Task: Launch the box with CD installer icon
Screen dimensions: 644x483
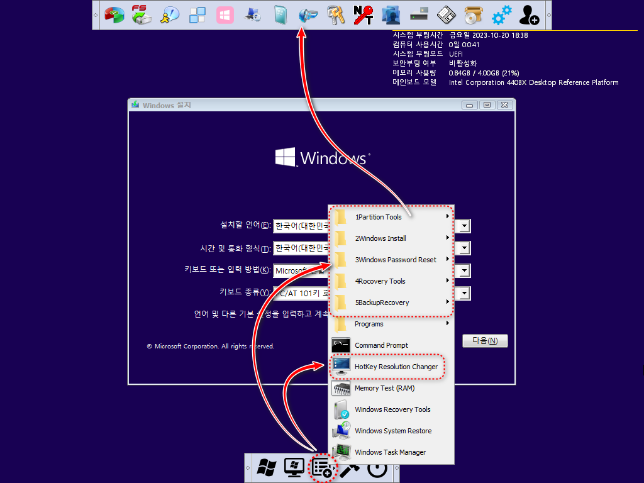Action: click(x=474, y=15)
